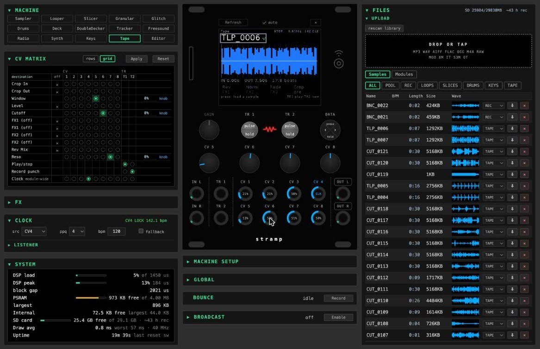
Task: Select T2 radio for Record punch row
Action: 132,172
